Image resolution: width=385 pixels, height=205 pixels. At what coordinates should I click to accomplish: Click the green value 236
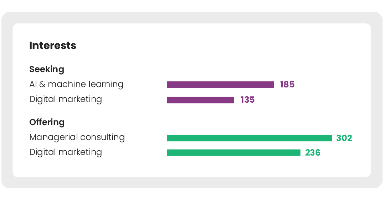[313, 153]
